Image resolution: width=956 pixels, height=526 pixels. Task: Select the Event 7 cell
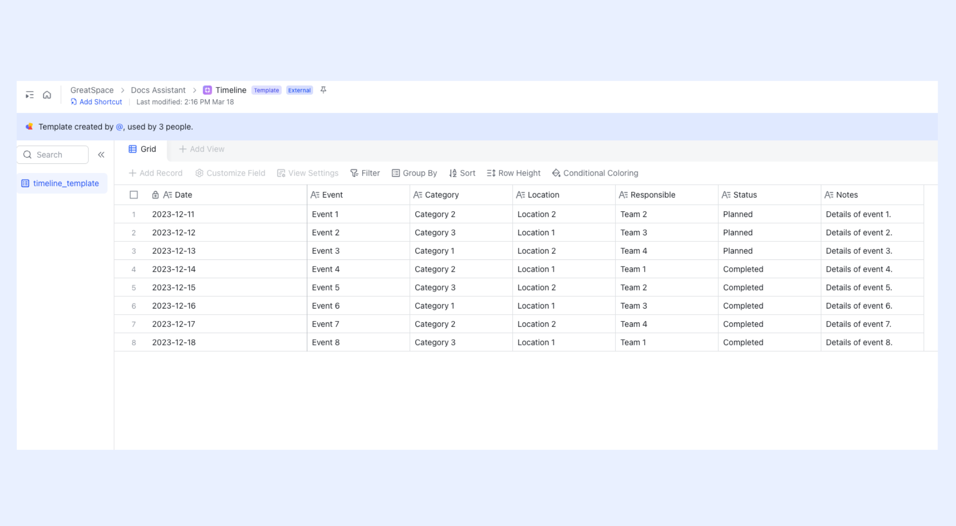pyautogui.click(x=359, y=324)
